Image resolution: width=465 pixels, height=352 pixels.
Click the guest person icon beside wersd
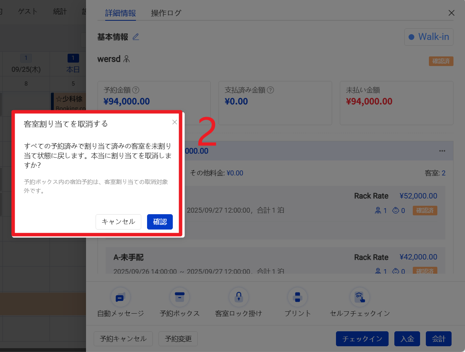coord(127,59)
